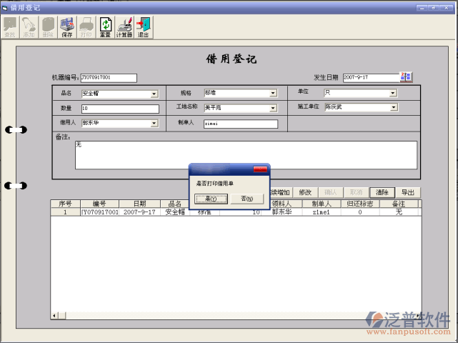Open the calendar picker beside 发生日期
This screenshot has height=343, width=458.
[x=406, y=77]
